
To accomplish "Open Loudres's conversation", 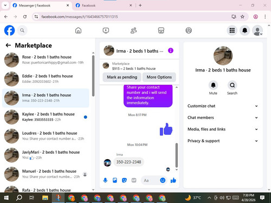I will (46, 136).
